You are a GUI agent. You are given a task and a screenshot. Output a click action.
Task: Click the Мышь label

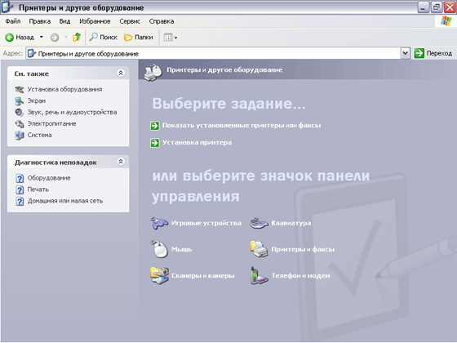click(x=181, y=249)
